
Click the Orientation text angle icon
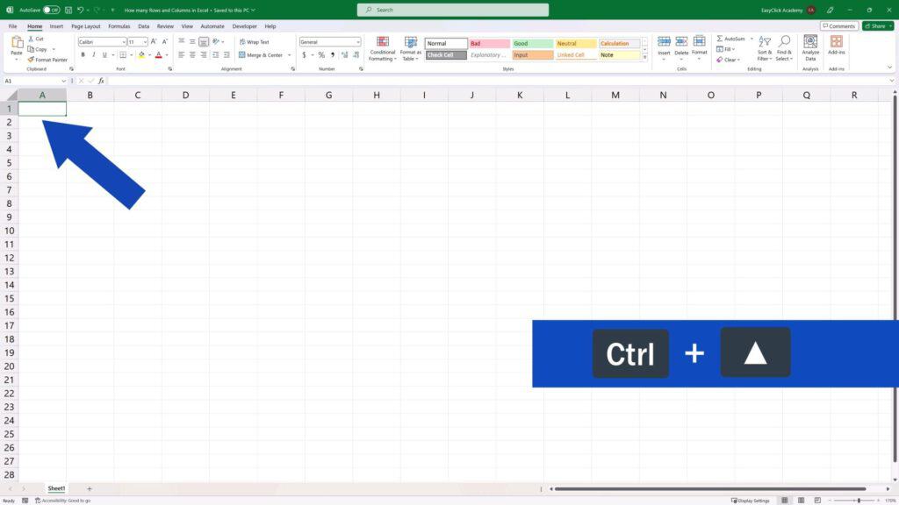(x=216, y=42)
